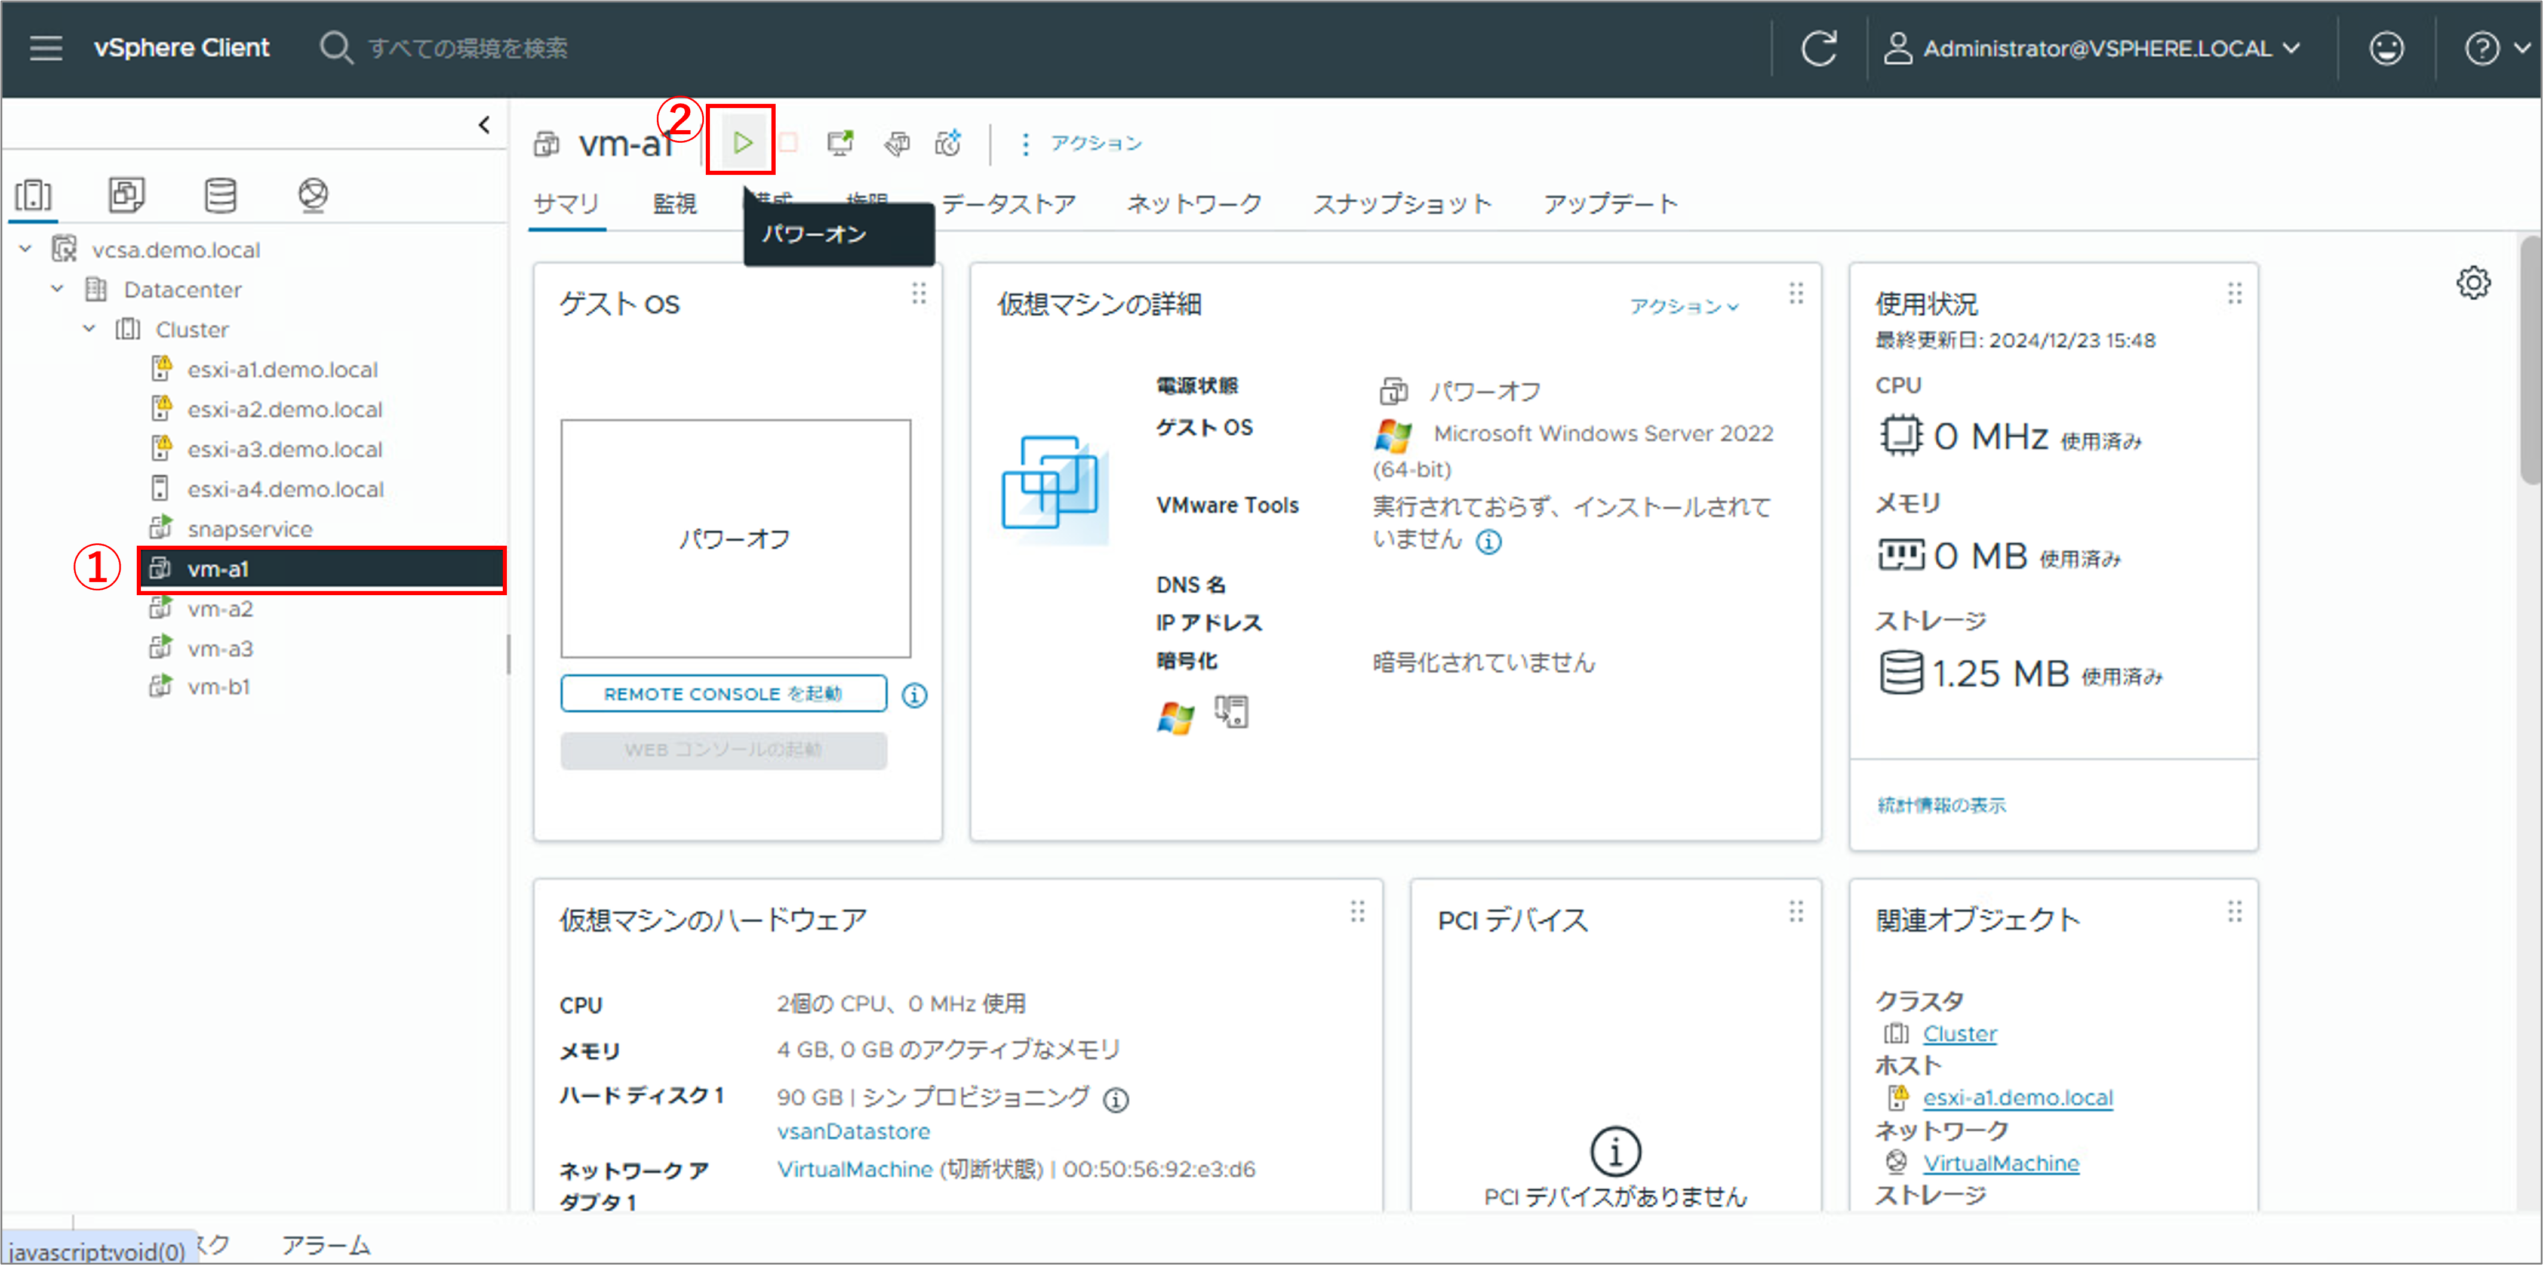Select vm-a1 in the inventory tree
This screenshot has width=2543, height=1265.
[323, 570]
